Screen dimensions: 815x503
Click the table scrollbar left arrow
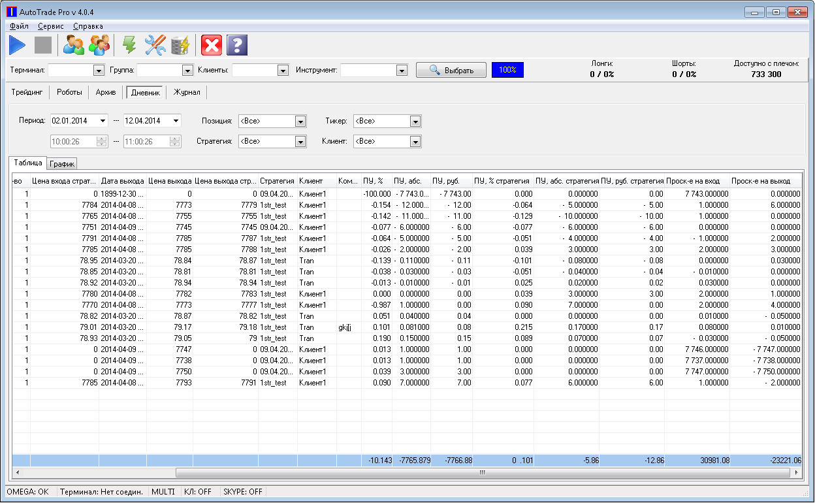click(x=17, y=472)
